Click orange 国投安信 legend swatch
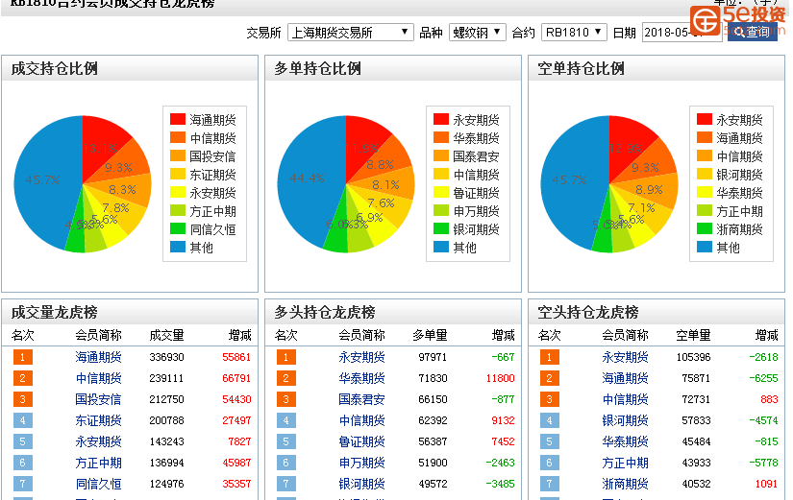The image size is (793, 500). coord(178,156)
